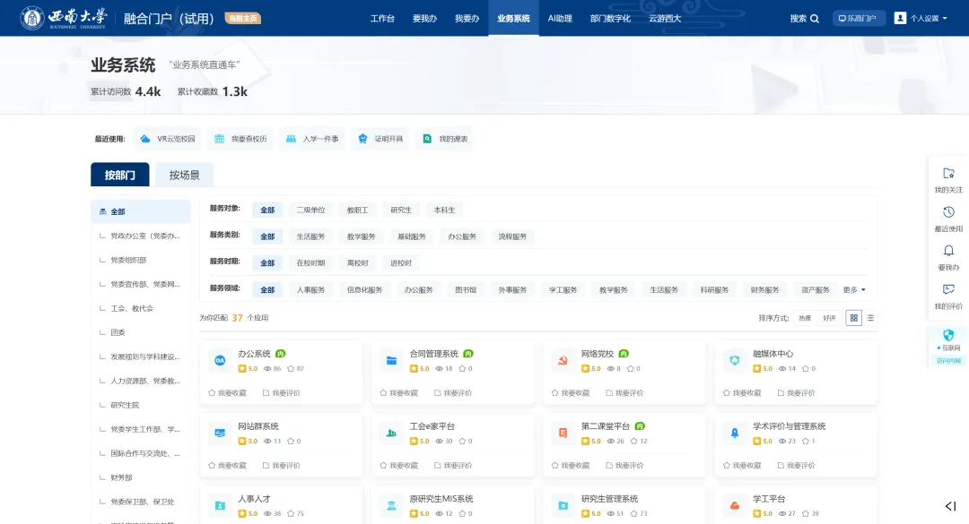This screenshot has width=969, height=524.
Task: Click the 办公系统 OA app icon
Action: click(x=220, y=360)
